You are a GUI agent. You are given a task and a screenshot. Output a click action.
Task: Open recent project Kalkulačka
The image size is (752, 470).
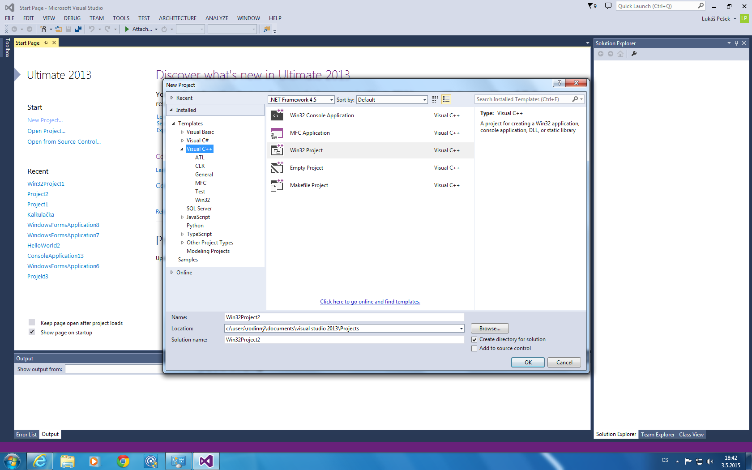click(x=41, y=215)
